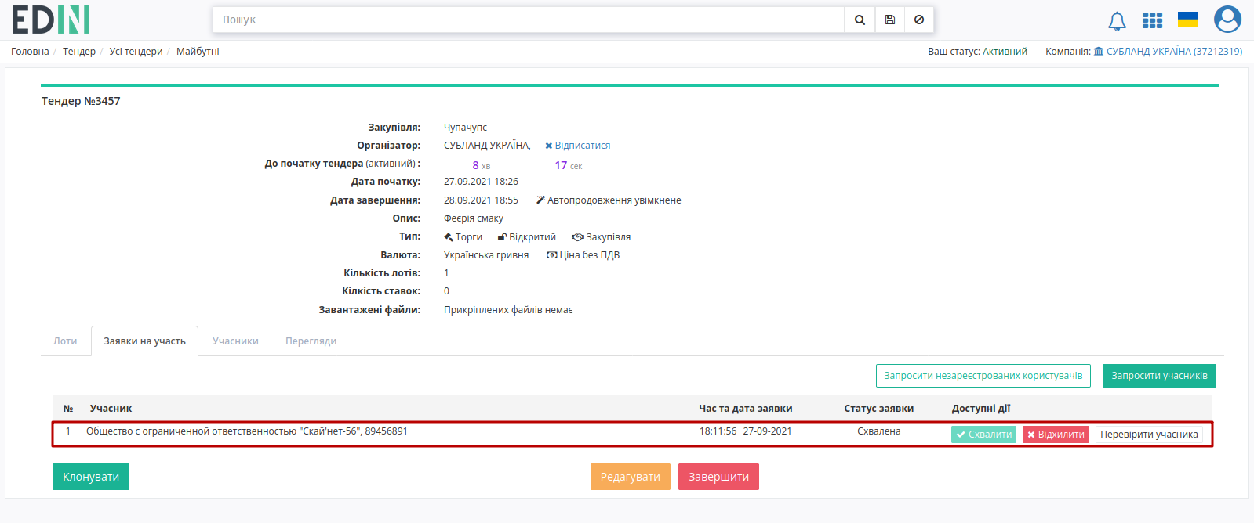Image resolution: width=1254 pixels, height=523 pixels.
Task: Open СУБЛАНД УКРАЇНА (37212319) company link
Action: 1174,52
